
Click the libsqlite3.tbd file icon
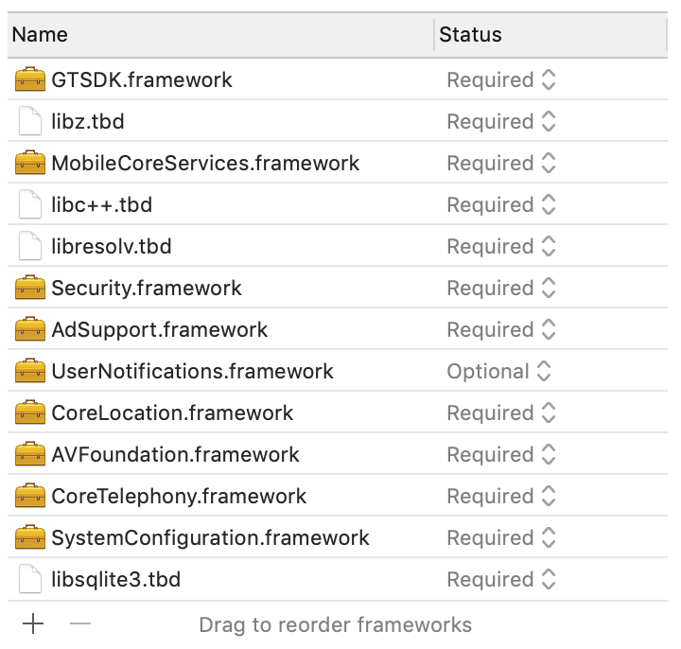click(x=30, y=580)
